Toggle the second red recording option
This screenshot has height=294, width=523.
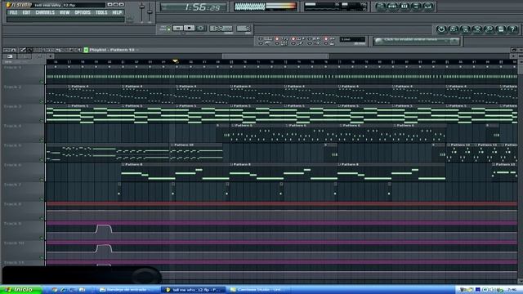(x=293, y=39)
